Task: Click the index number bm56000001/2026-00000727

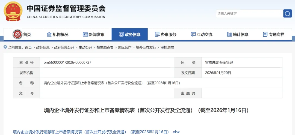Action: (x=67, y=62)
